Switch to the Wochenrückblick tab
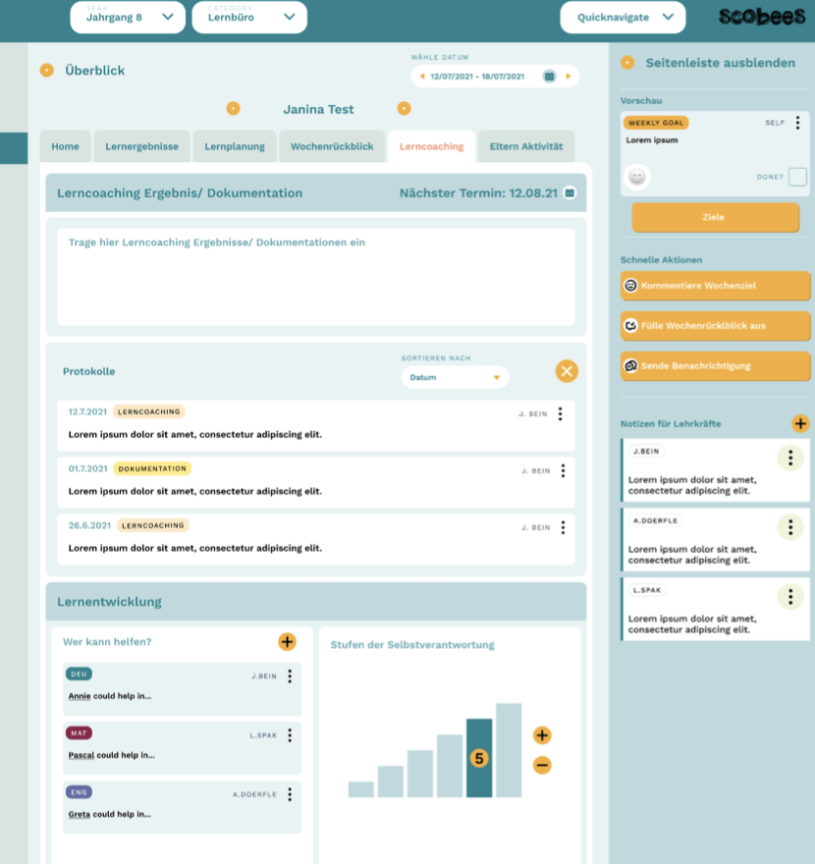This screenshot has width=815, height=864. coord(332,146)
